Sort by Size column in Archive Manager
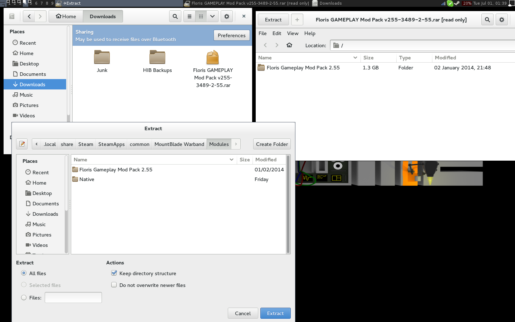 (x=378, y=58)
